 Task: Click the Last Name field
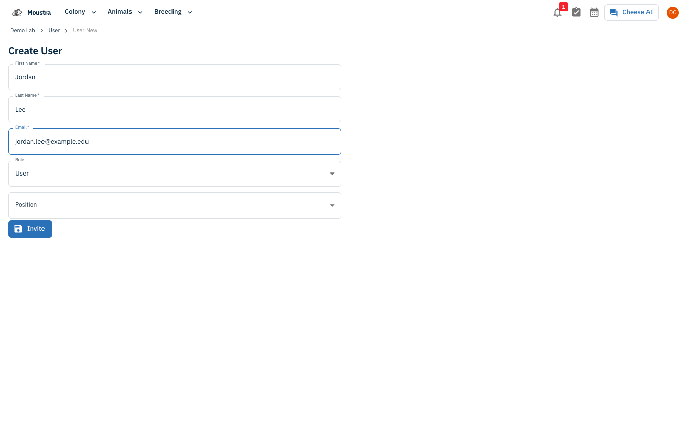(175, 109)
